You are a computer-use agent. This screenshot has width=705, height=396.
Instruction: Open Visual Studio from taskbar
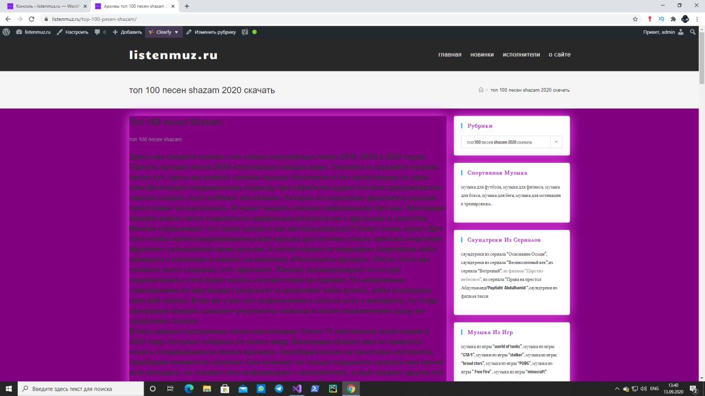pos(297,388)
